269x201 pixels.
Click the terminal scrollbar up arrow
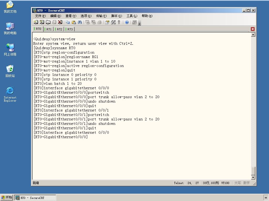[x=253, y=35]
